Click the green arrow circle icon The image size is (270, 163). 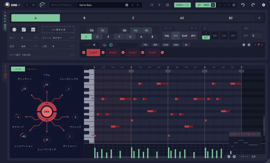tap(111, 45)
